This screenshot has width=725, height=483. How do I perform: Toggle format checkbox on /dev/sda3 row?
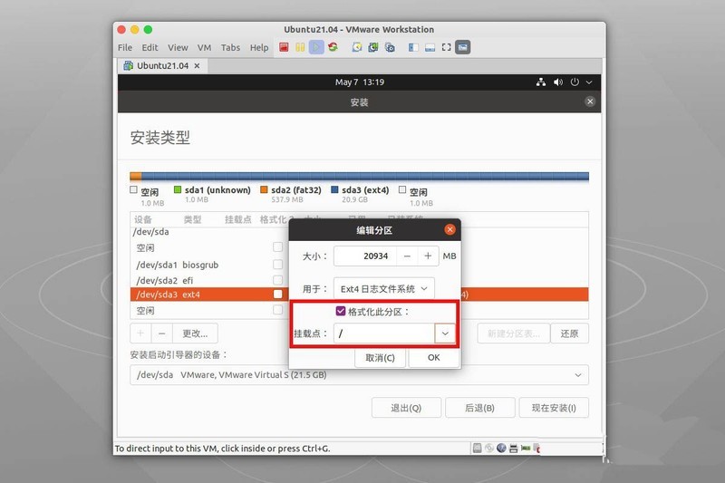(x=278, y=295)
